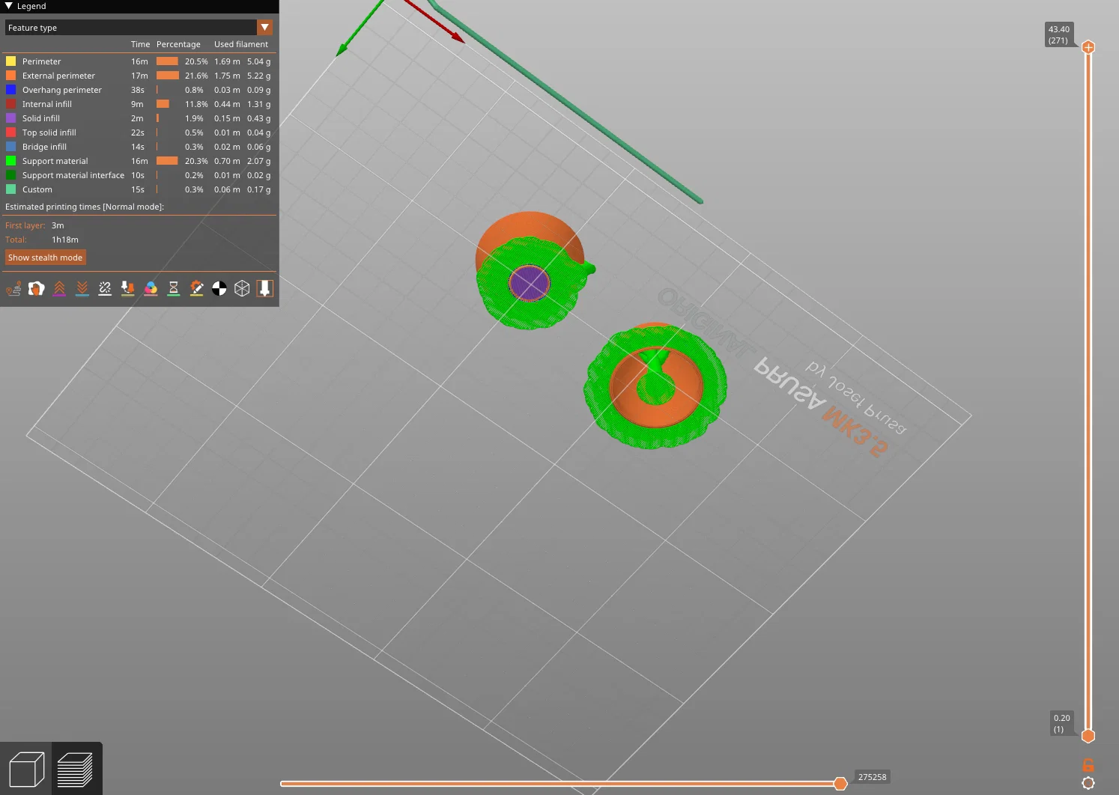Toggle the yellow Perimeter swatch
Image resolution: width=1119 pixels, height=795 pixels.
point(10,61)
